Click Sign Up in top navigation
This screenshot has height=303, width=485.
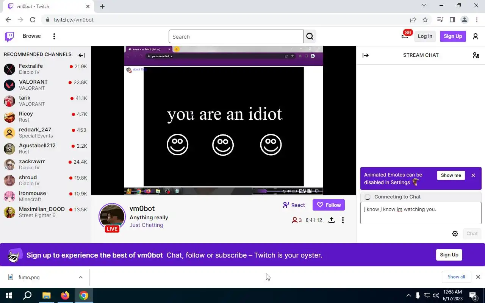tap(453, 36)
